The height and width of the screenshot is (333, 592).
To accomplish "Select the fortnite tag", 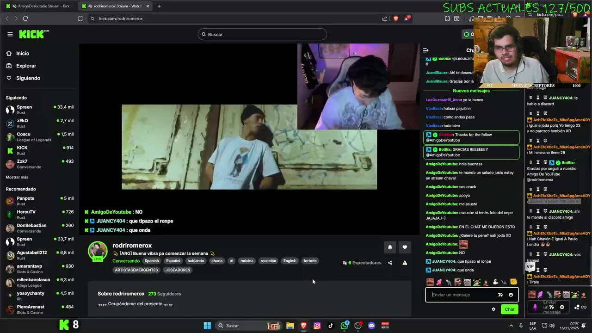I will pyautogui.click(x=310, y=261).
